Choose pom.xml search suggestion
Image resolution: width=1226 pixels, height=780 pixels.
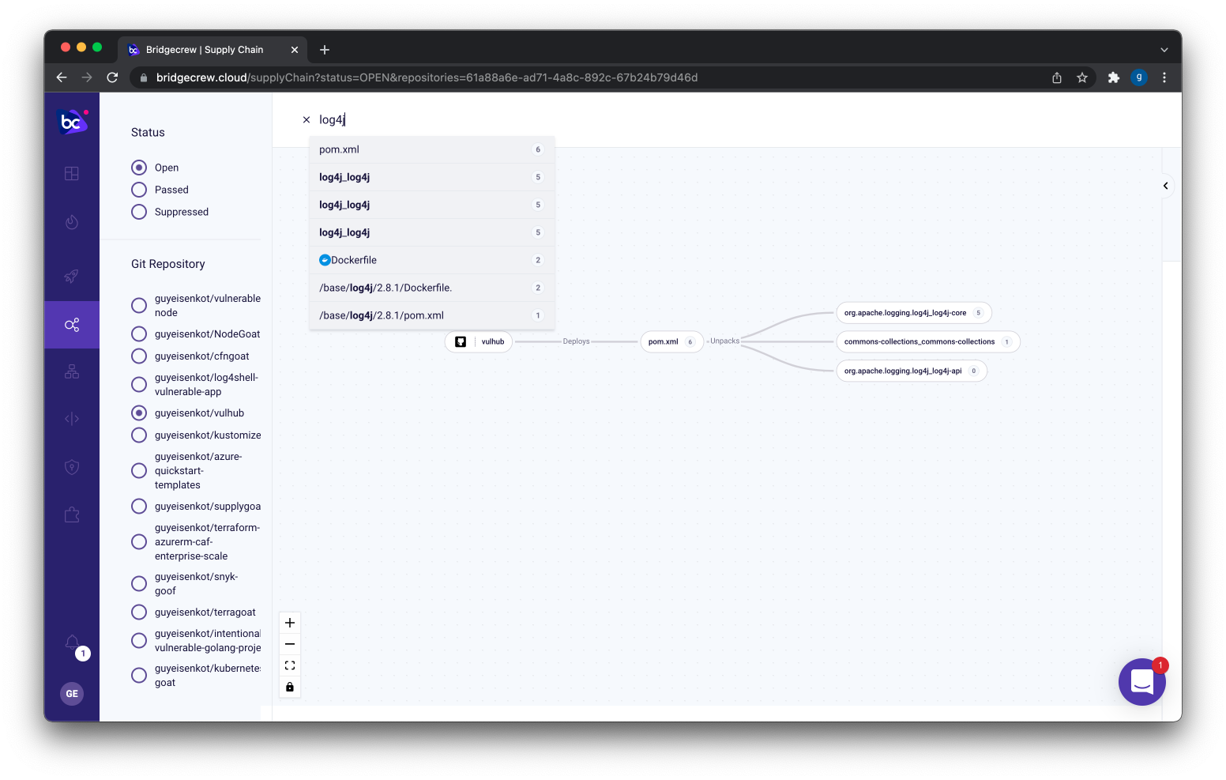[x=431, y=149]
